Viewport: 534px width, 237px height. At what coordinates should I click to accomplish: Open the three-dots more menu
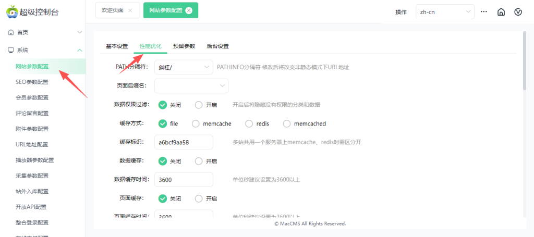coord(483,11)
